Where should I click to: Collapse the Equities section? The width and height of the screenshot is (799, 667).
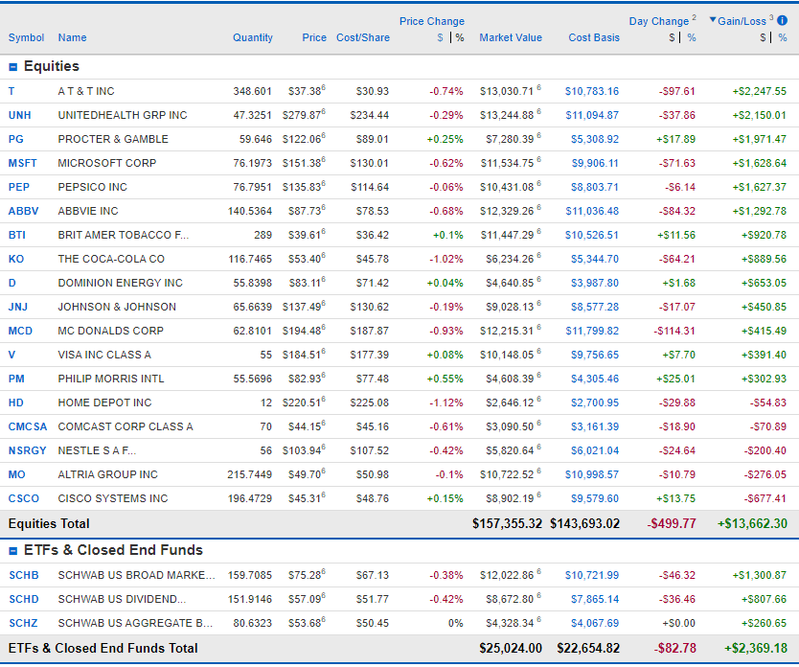coord(13,67)
